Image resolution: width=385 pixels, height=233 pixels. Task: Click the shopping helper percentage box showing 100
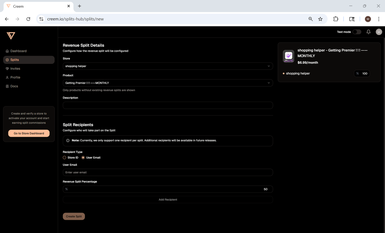362,73
